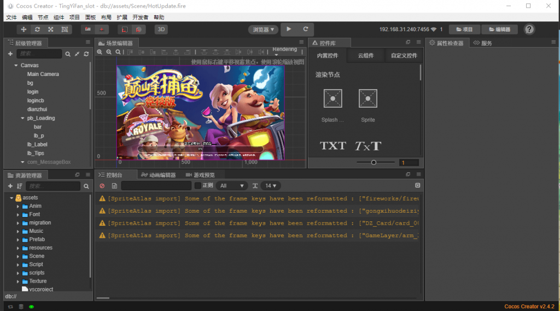This screenshot has height=311, width=560.
Task: Clear the console log output
Action: click(102, 186)
